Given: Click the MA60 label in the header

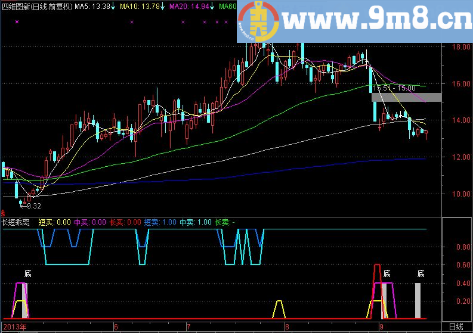Looking at the screenshot, I should pyautogui.click(x=228, y=7).
